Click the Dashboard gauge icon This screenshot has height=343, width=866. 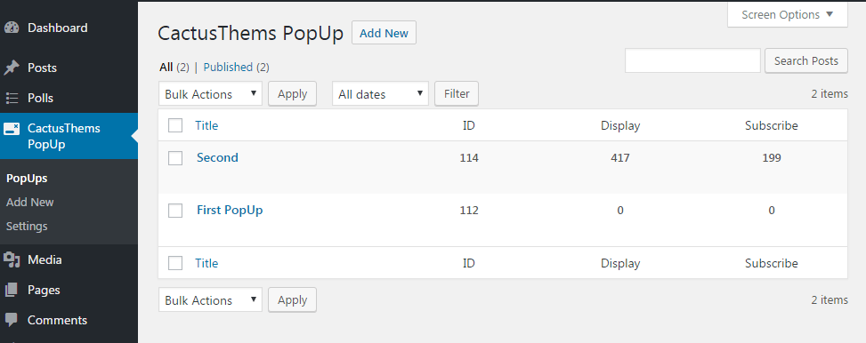tap(11, 28)
